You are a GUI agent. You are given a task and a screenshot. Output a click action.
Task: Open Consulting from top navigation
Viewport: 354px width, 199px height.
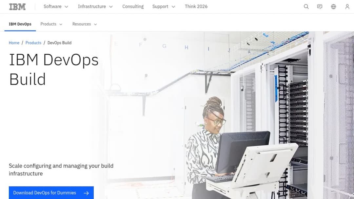pos(133,7)
